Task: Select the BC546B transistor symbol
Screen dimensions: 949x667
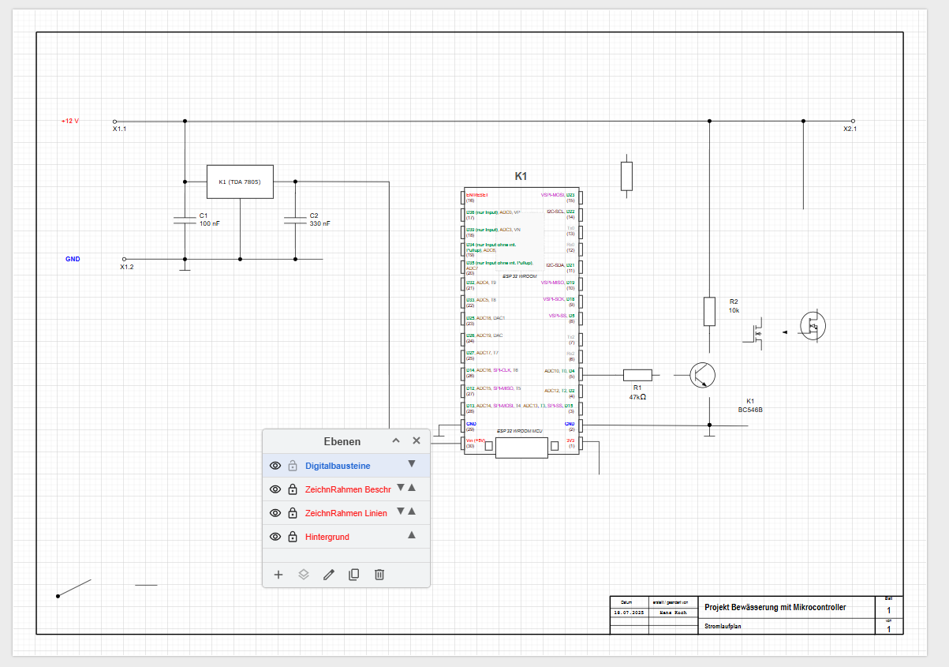Action: 702,376
